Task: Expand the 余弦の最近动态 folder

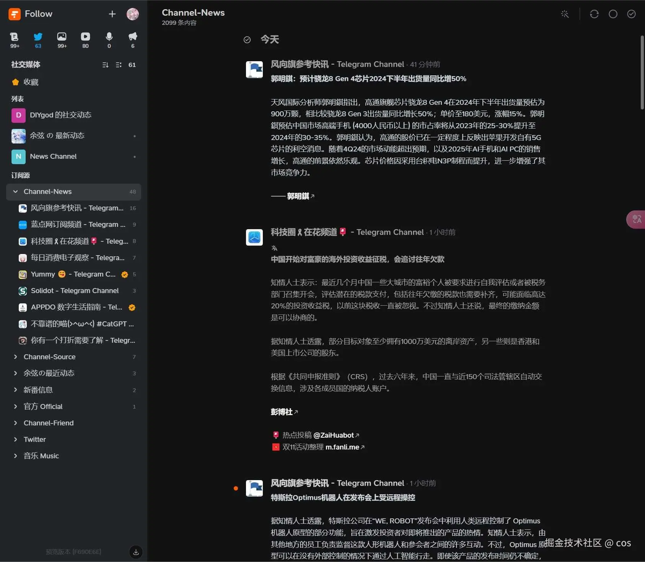Action: [x=15, y=373]
